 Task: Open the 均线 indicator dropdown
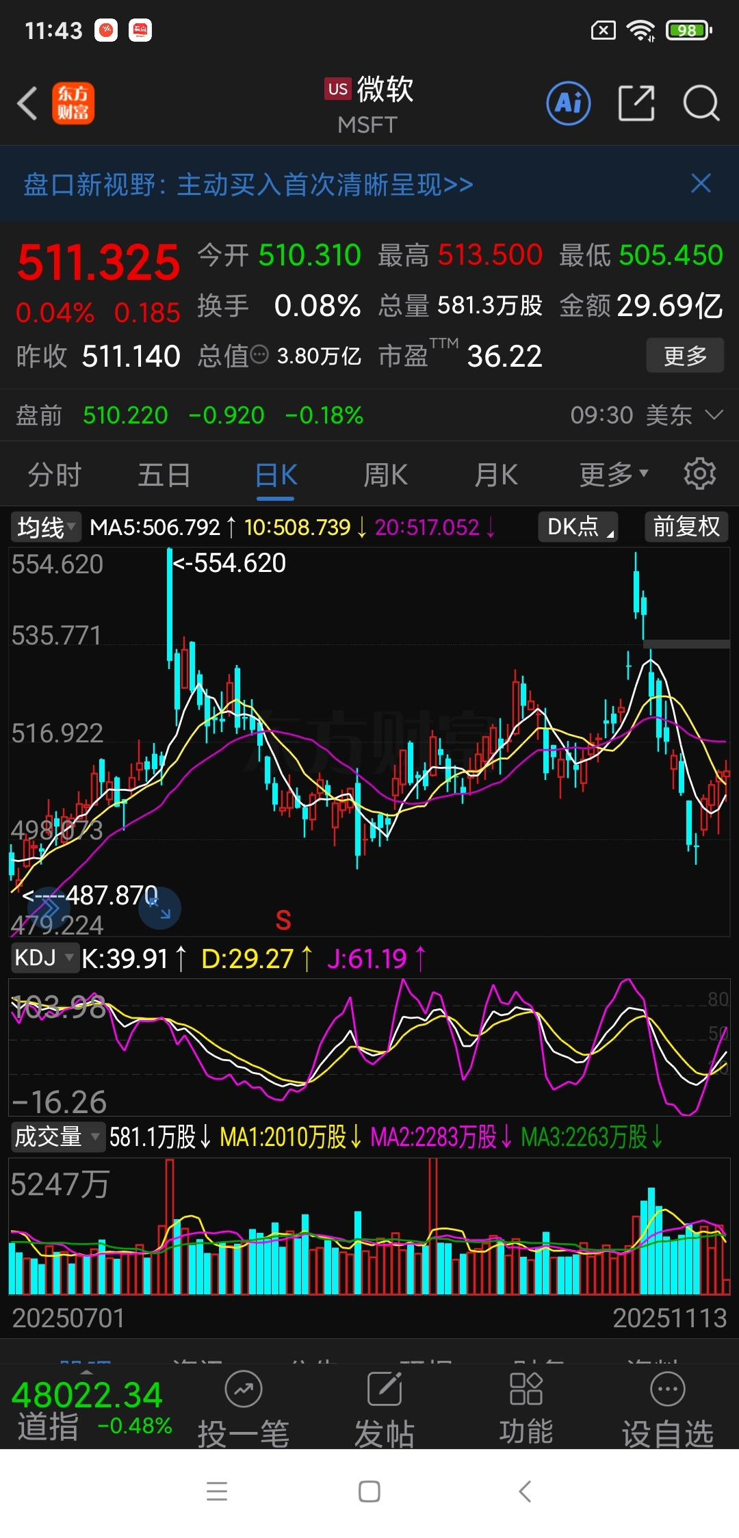pos(46,527)
